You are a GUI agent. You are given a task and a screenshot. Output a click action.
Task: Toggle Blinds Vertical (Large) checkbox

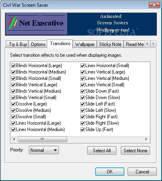pyautogui.click(x=13, y=85)
